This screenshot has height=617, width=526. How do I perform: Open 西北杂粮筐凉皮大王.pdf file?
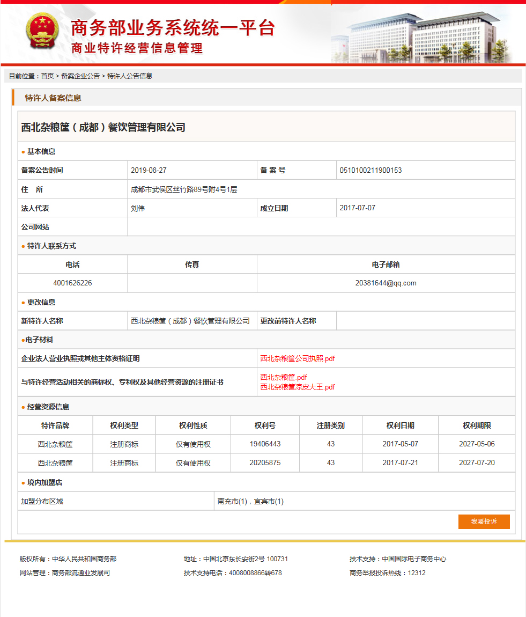tap(298, 387)
